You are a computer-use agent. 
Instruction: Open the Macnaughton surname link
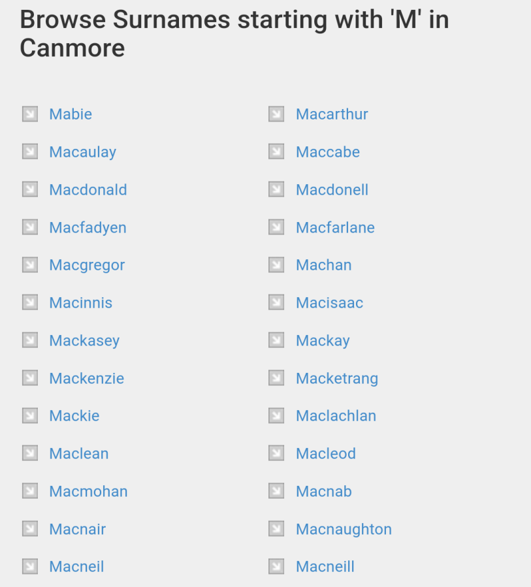point(344,530)
